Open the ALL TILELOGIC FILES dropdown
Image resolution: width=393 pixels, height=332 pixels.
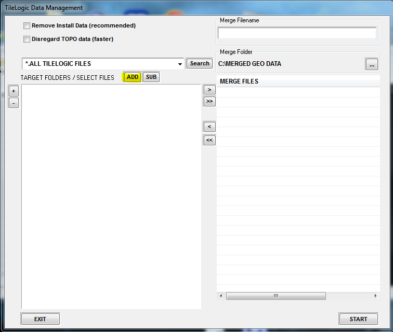click(x=180, y=64)
